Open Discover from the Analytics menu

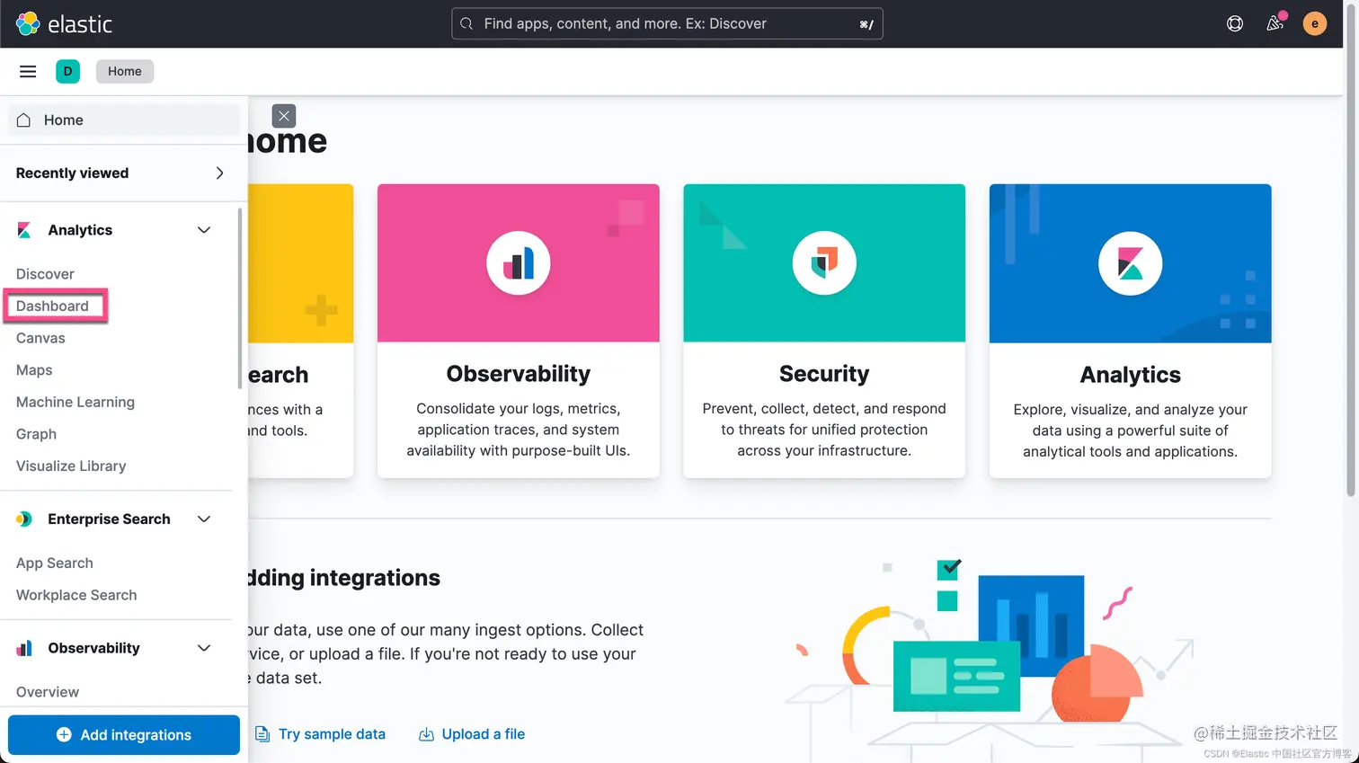click(45, 274)
